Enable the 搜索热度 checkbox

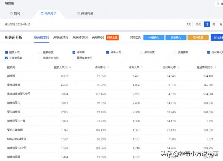click(x=40, y=52)
